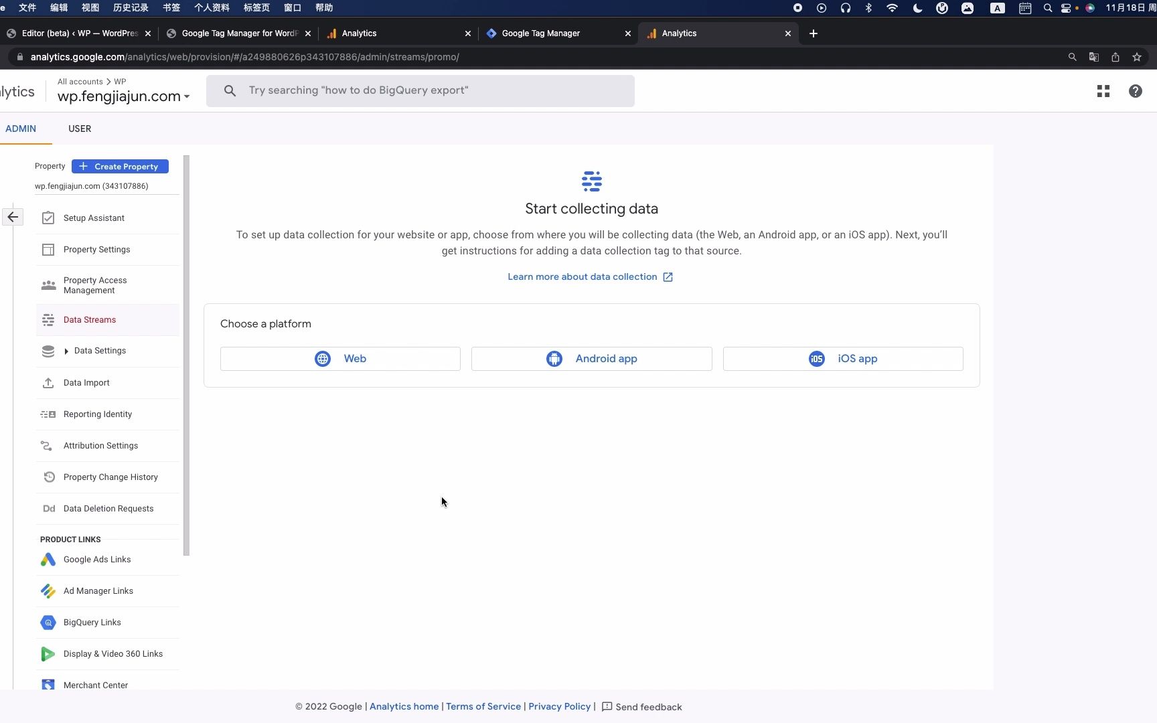Screen dimensions: 1157x723
Task: Open Learn more about data collection link
Action: pos(590,277)
